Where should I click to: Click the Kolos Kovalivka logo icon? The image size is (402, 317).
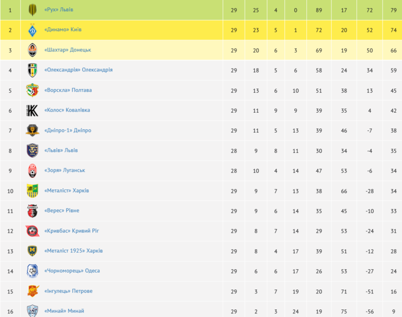point(33,110)
